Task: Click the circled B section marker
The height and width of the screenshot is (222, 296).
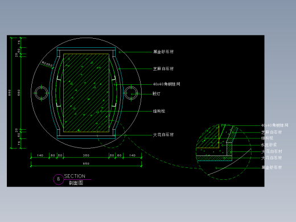Action: click(59, 179)
